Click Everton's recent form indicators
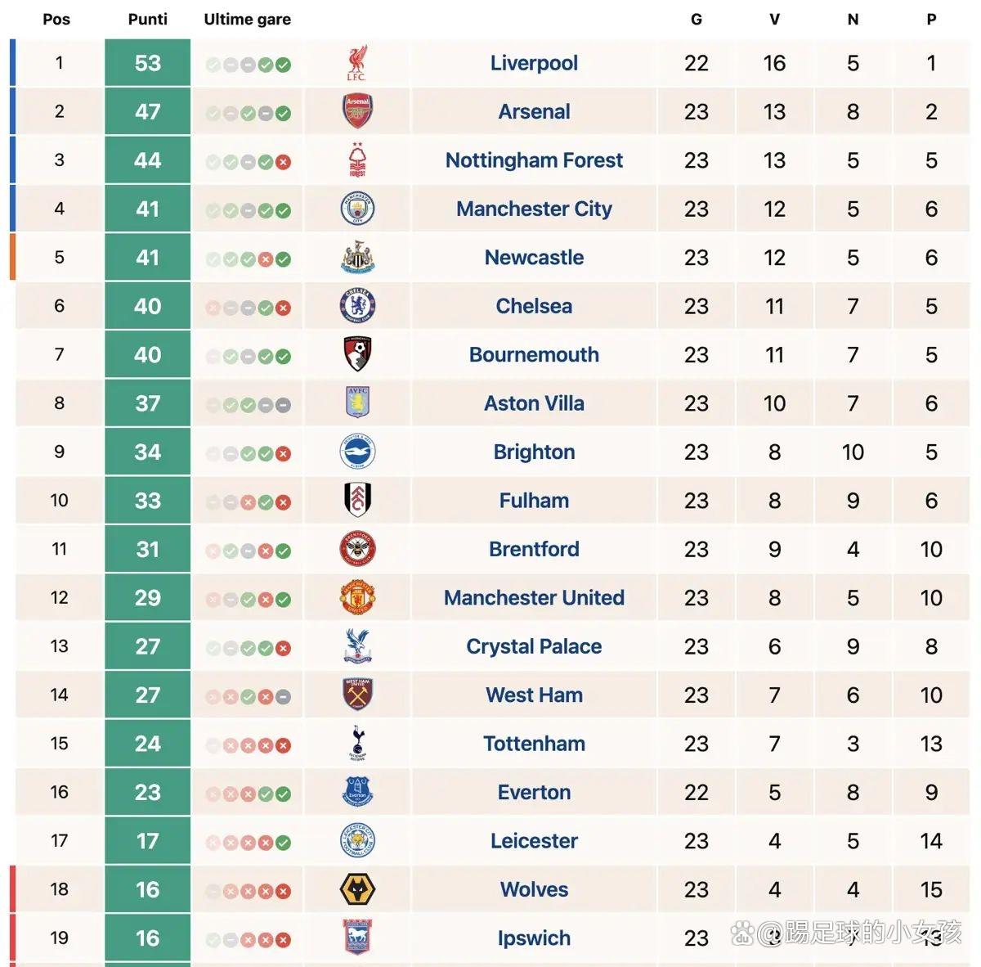 [248, 794]
